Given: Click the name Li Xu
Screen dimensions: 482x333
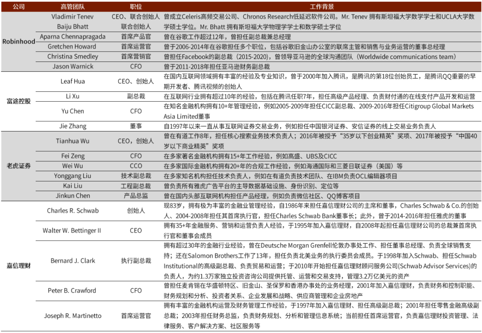Looking at the screenshot, I should pos(73,96).
